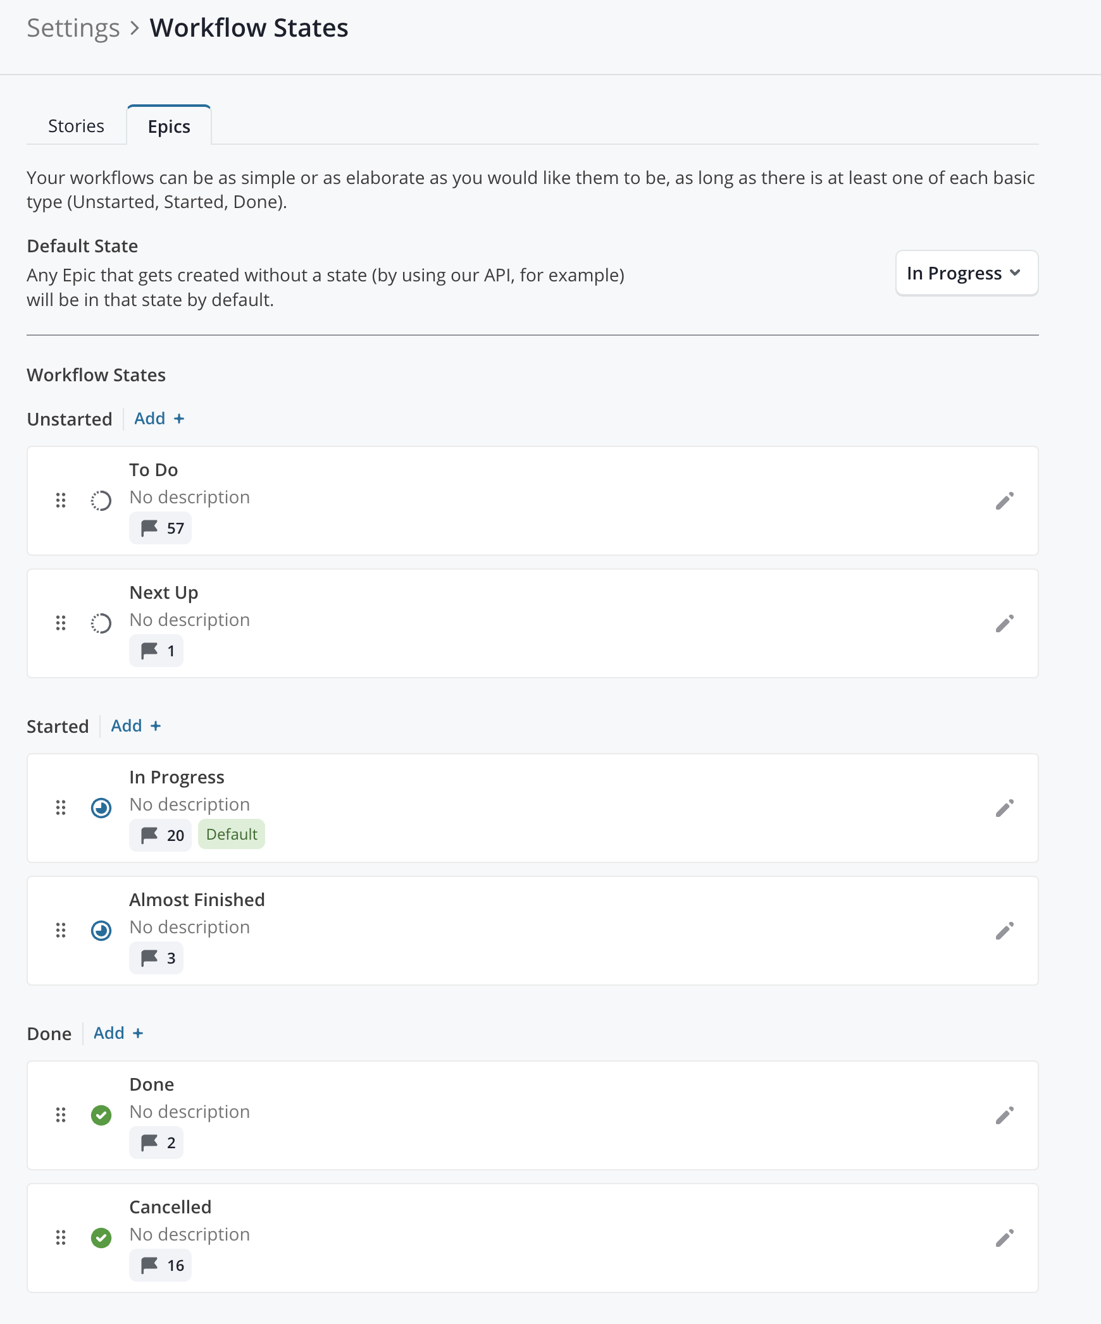Open the Default State dropdown
The width and height of the screenshot is (1101, 1324).
click(x=966, y=273)
